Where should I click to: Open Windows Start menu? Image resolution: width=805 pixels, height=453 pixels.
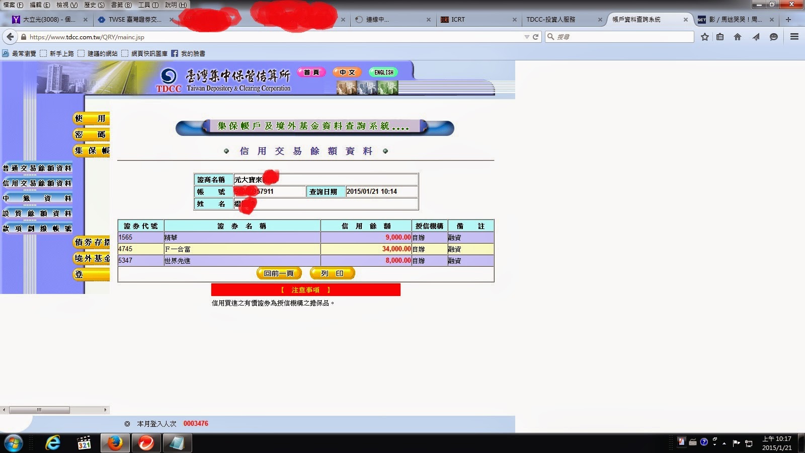(14, 443)
